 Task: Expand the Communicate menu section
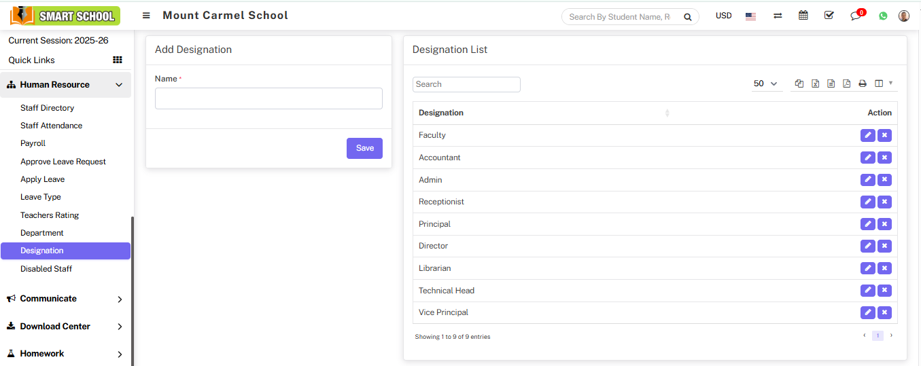(x=65, y=299)
